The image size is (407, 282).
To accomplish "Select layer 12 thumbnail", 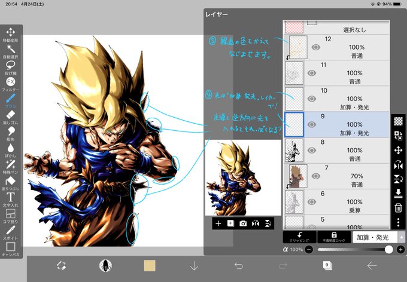I will click(x=298, y=47).
